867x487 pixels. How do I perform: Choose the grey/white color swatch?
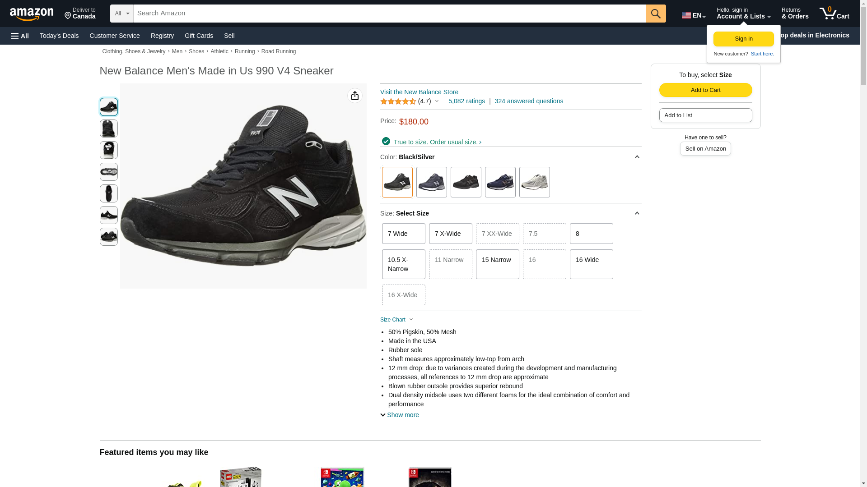pos(534,182)
